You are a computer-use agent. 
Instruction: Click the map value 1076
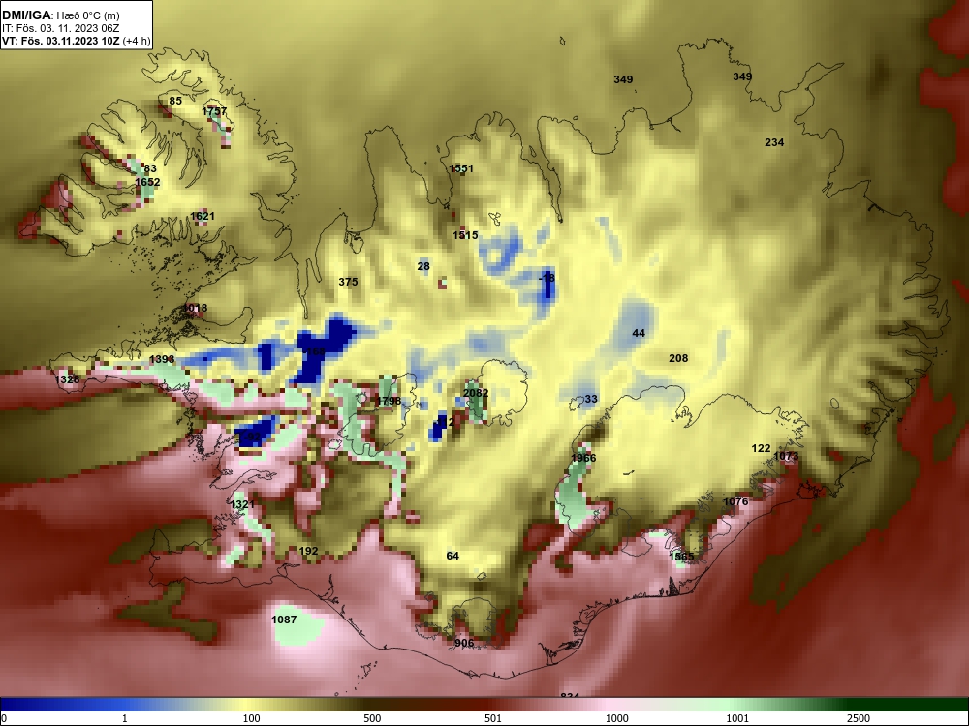point(735,501)
